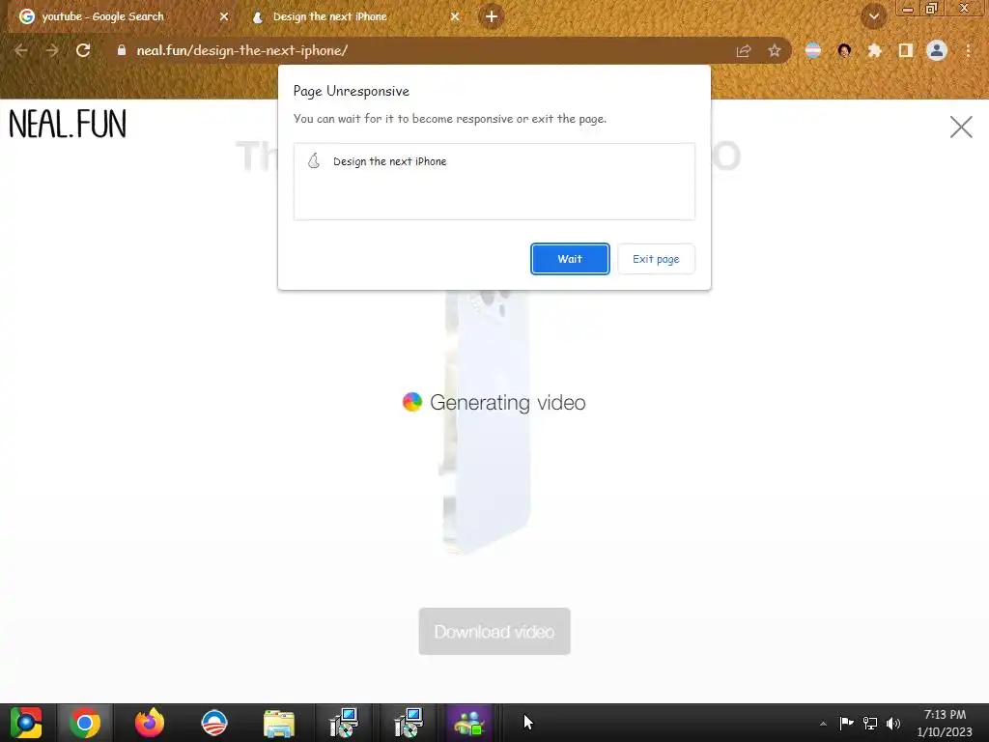Viewport: 989px width, 742px height.
Task: Click the Download video button
Action: tap(494, 631)
